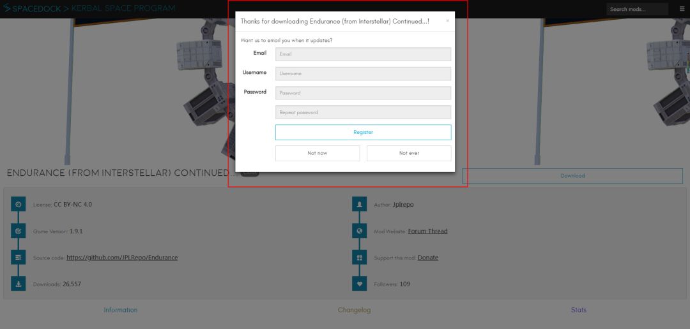The image size is (690, 329).
Task: Click the SpaceDock logo in header
Action: pyautogui.click(x=32, y=8)
